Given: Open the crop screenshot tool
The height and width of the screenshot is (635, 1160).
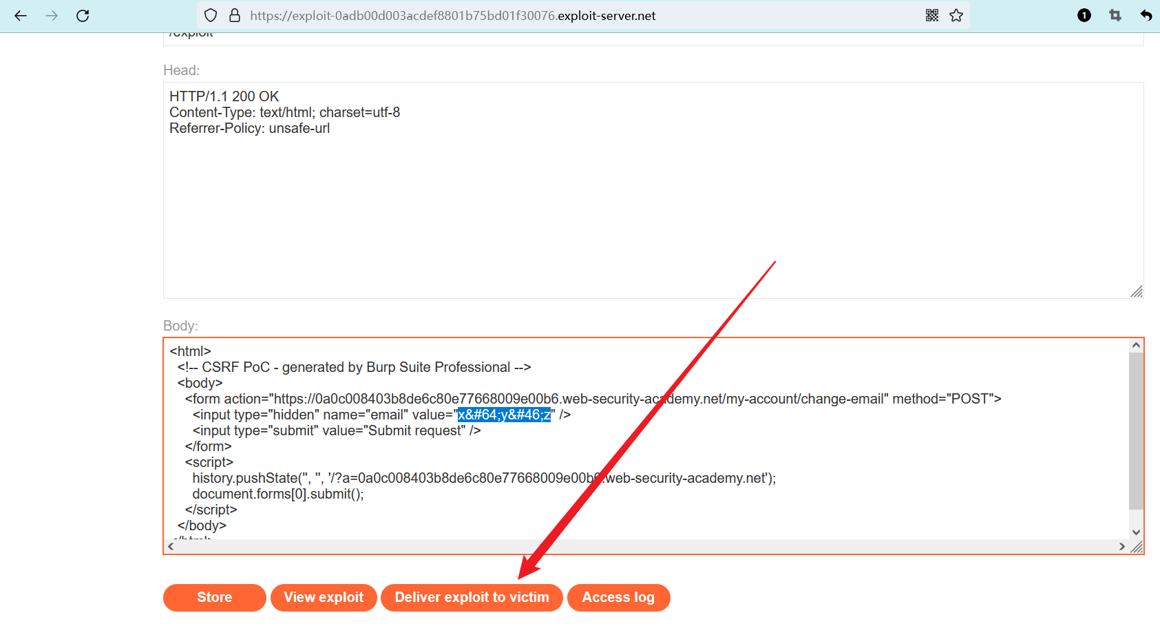Looking at the screenshot, I should tap(1115, 15).
